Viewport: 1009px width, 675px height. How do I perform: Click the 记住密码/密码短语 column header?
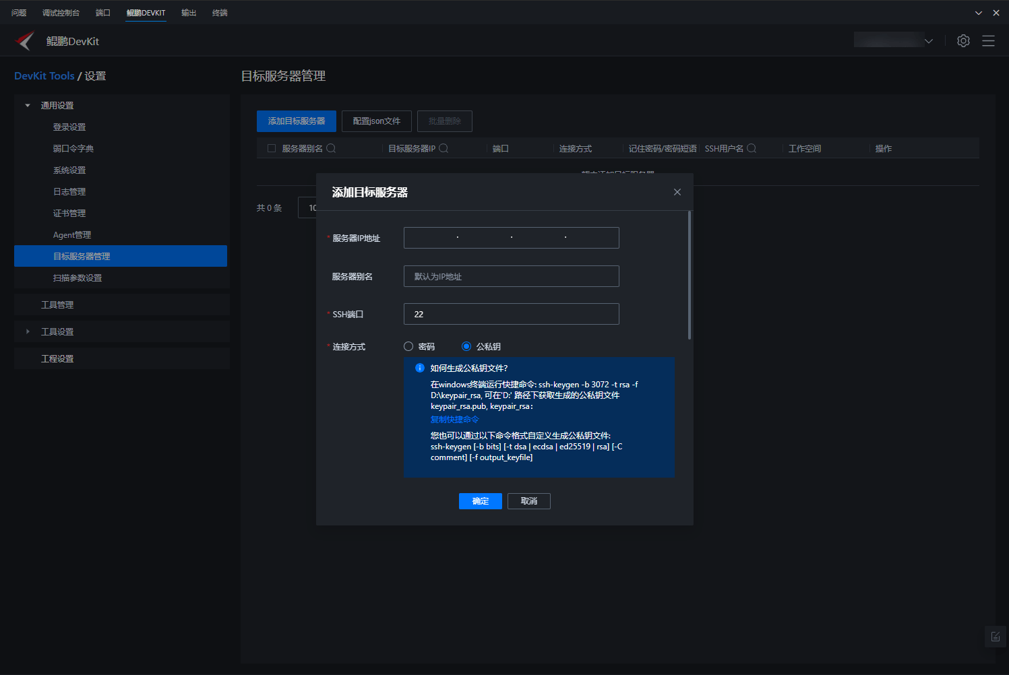pos(663,148)
